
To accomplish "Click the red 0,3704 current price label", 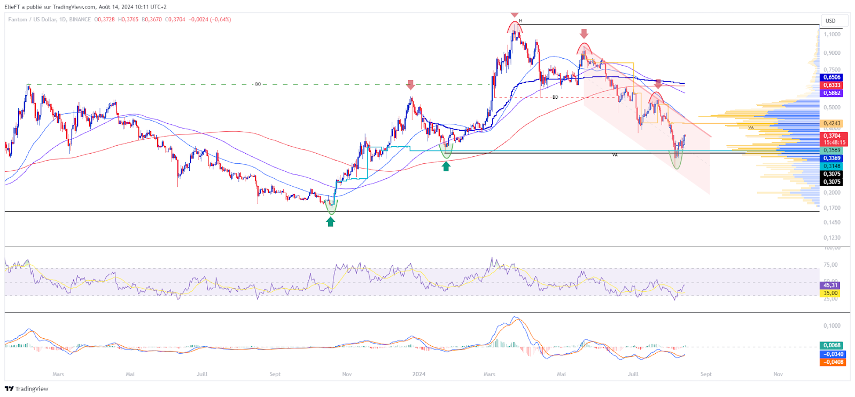I will (x=834, y=136).
